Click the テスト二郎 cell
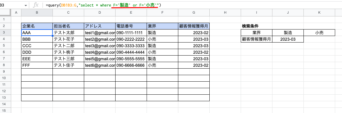The width and height of the screenshot is (342, 113). (x=68, y=46)
